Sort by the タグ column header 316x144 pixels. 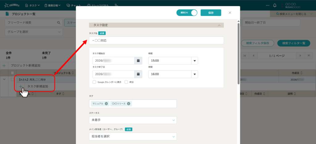click(x=60, y=94)
